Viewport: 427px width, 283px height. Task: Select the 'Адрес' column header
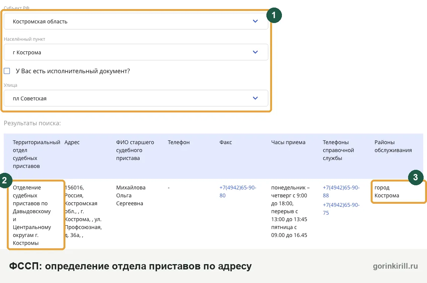point(72,142)
